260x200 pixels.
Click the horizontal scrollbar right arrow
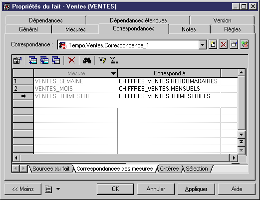234,158
